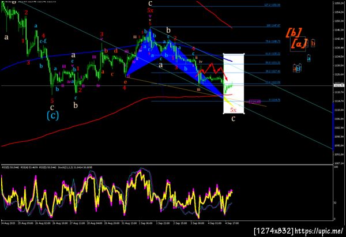Select the 127.2 Fibonacci level label
This screenshot has height=237, width=346.
[x=272, y=5]
